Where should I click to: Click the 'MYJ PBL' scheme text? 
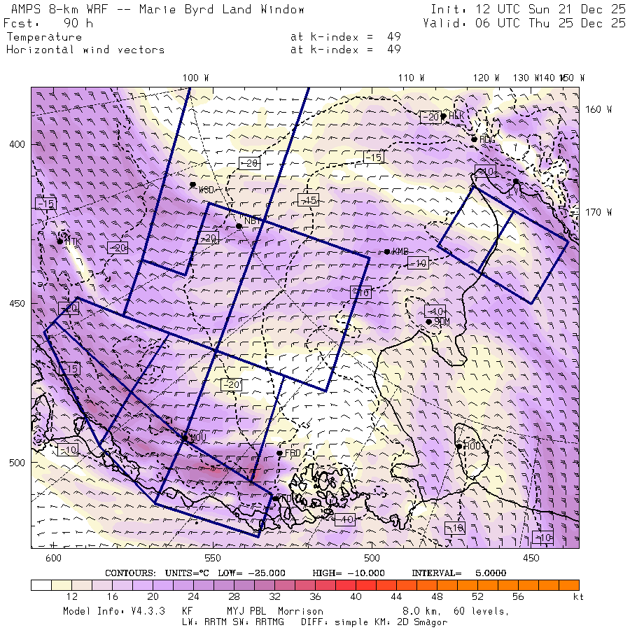pyautogui.click(x=246, y=611)
